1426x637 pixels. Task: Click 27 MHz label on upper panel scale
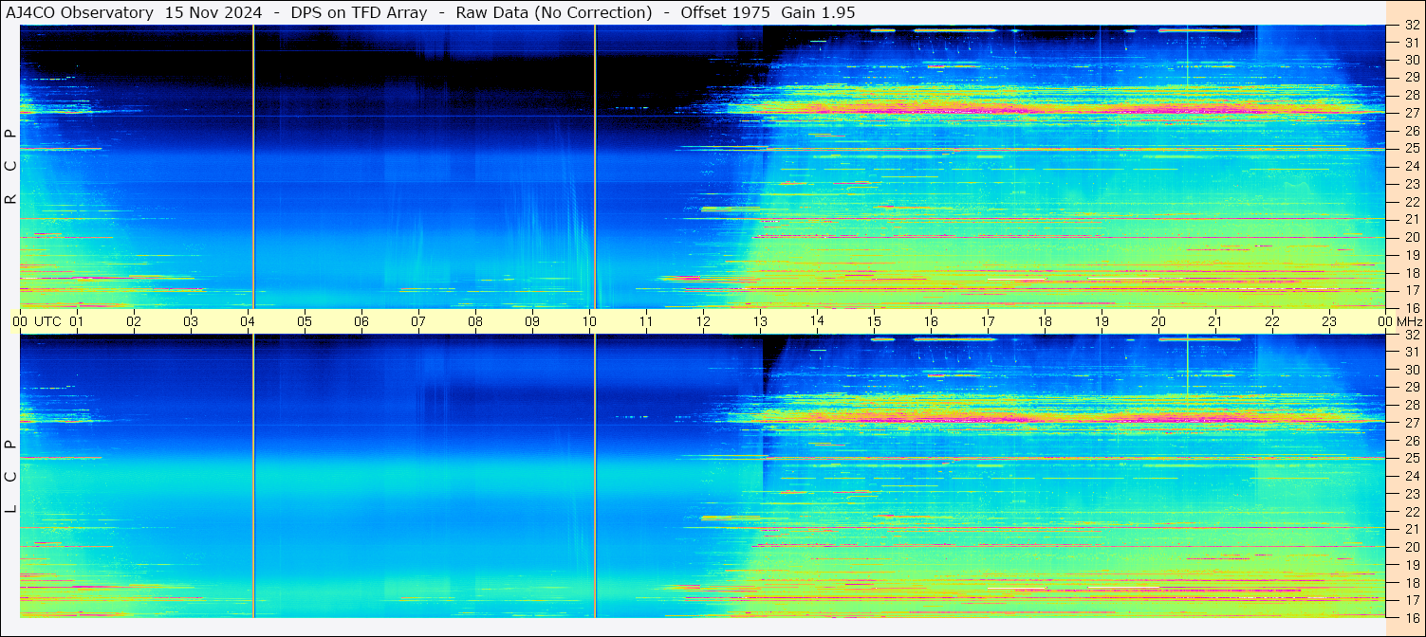pos(1411,113)
